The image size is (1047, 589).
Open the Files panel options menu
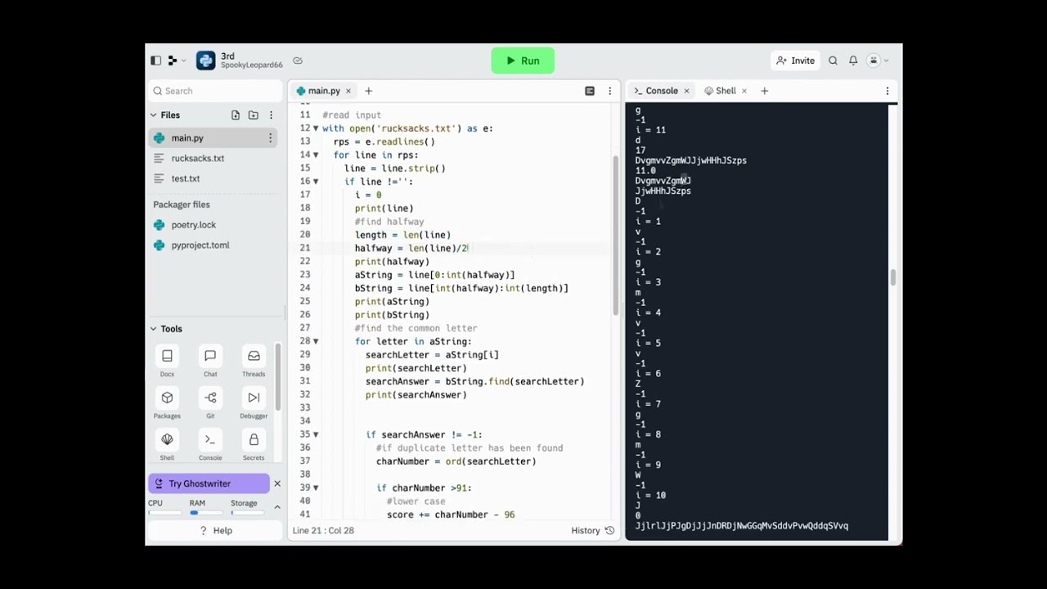pyautogui.click(x=271, y=115)
